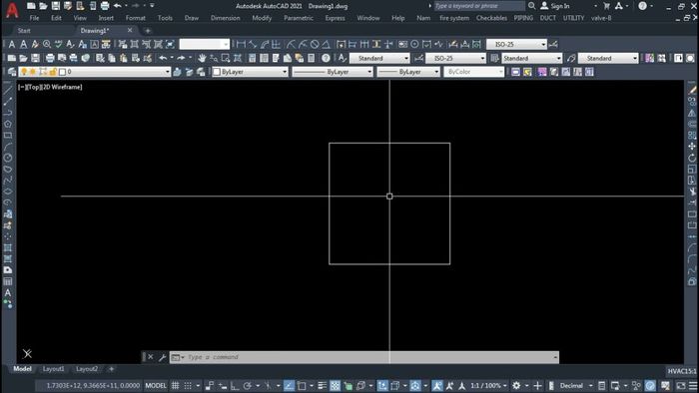Click the layer 0 white color swatch
Viewport: 699px width, 393px height.
coord(62,72)
